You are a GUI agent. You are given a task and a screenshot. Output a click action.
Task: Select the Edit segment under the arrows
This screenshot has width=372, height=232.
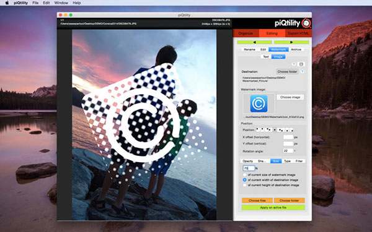click(x=263, y=49)
